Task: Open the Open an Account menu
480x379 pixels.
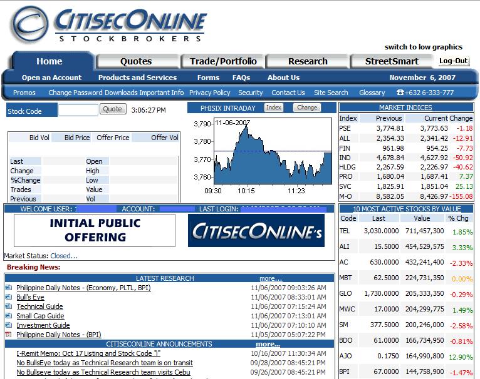Action: [x=52, y=78]
